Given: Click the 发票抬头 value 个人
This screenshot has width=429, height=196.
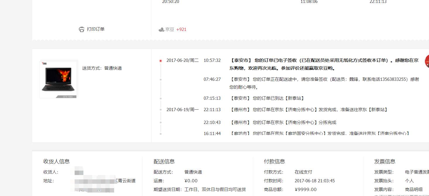Looking at the screenshot, I should coord(409,181).
